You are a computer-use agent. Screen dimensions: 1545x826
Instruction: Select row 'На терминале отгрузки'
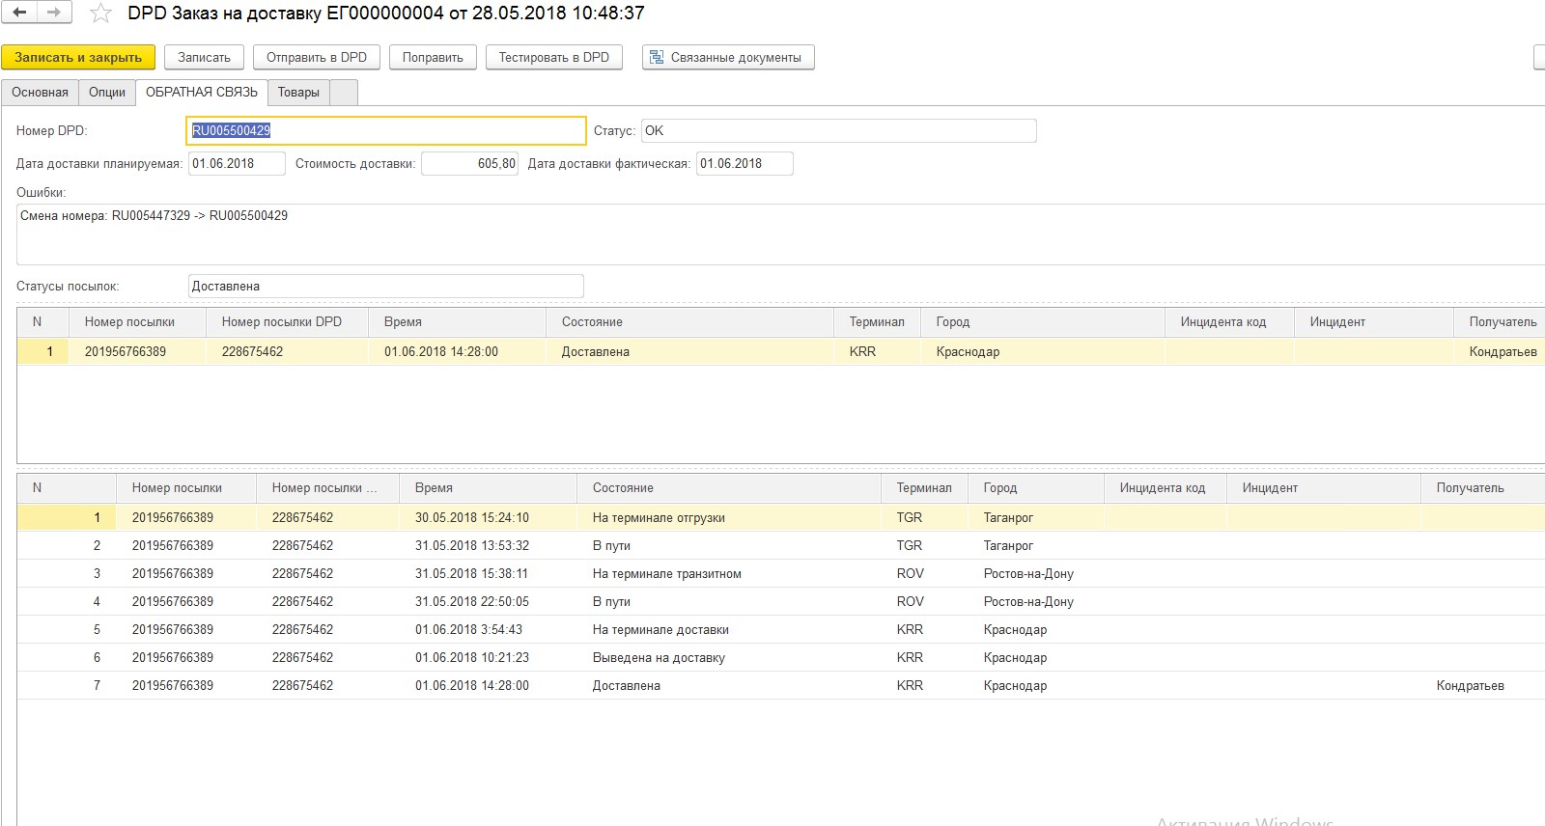pos(780,518)
